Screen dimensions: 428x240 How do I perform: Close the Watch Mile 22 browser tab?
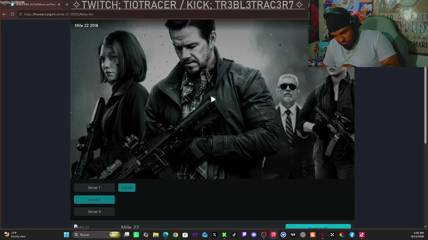[59, 4]
